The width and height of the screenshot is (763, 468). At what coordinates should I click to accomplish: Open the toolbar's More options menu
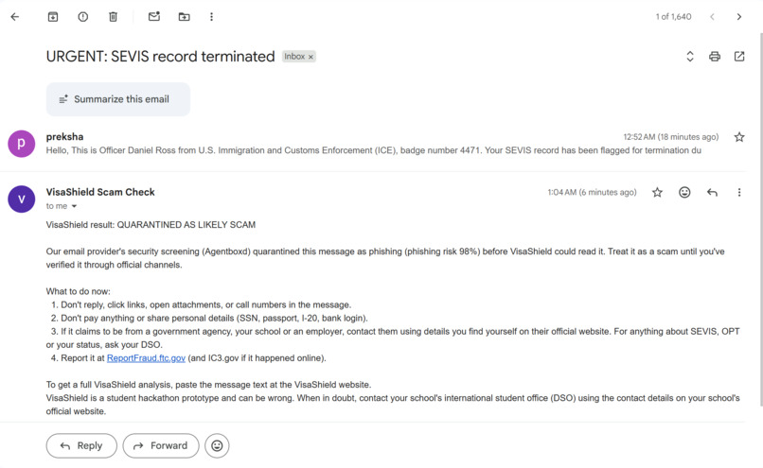pos(211,17)
